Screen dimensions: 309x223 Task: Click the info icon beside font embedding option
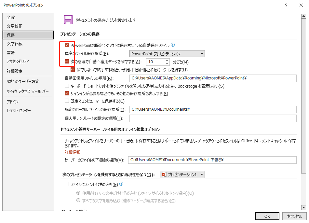click(x=121, y=184)
